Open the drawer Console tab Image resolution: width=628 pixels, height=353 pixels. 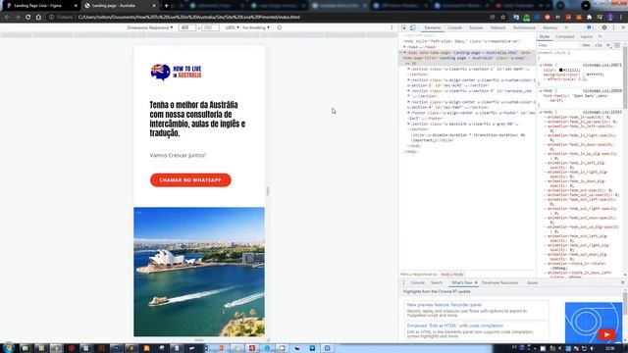[417, 282]
